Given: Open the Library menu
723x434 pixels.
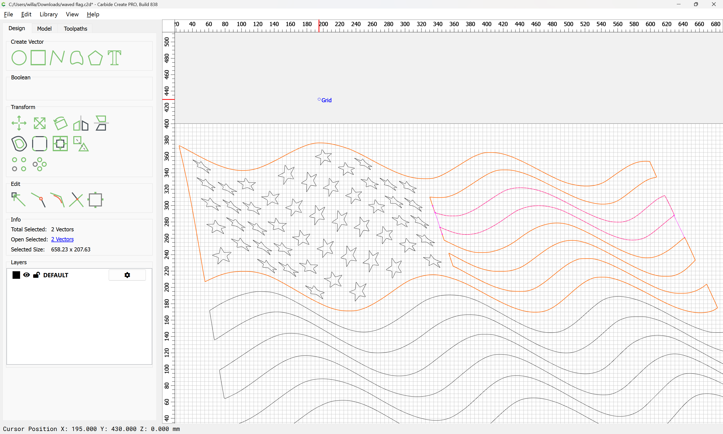Looking at the screenshot, I should [48, 14].
